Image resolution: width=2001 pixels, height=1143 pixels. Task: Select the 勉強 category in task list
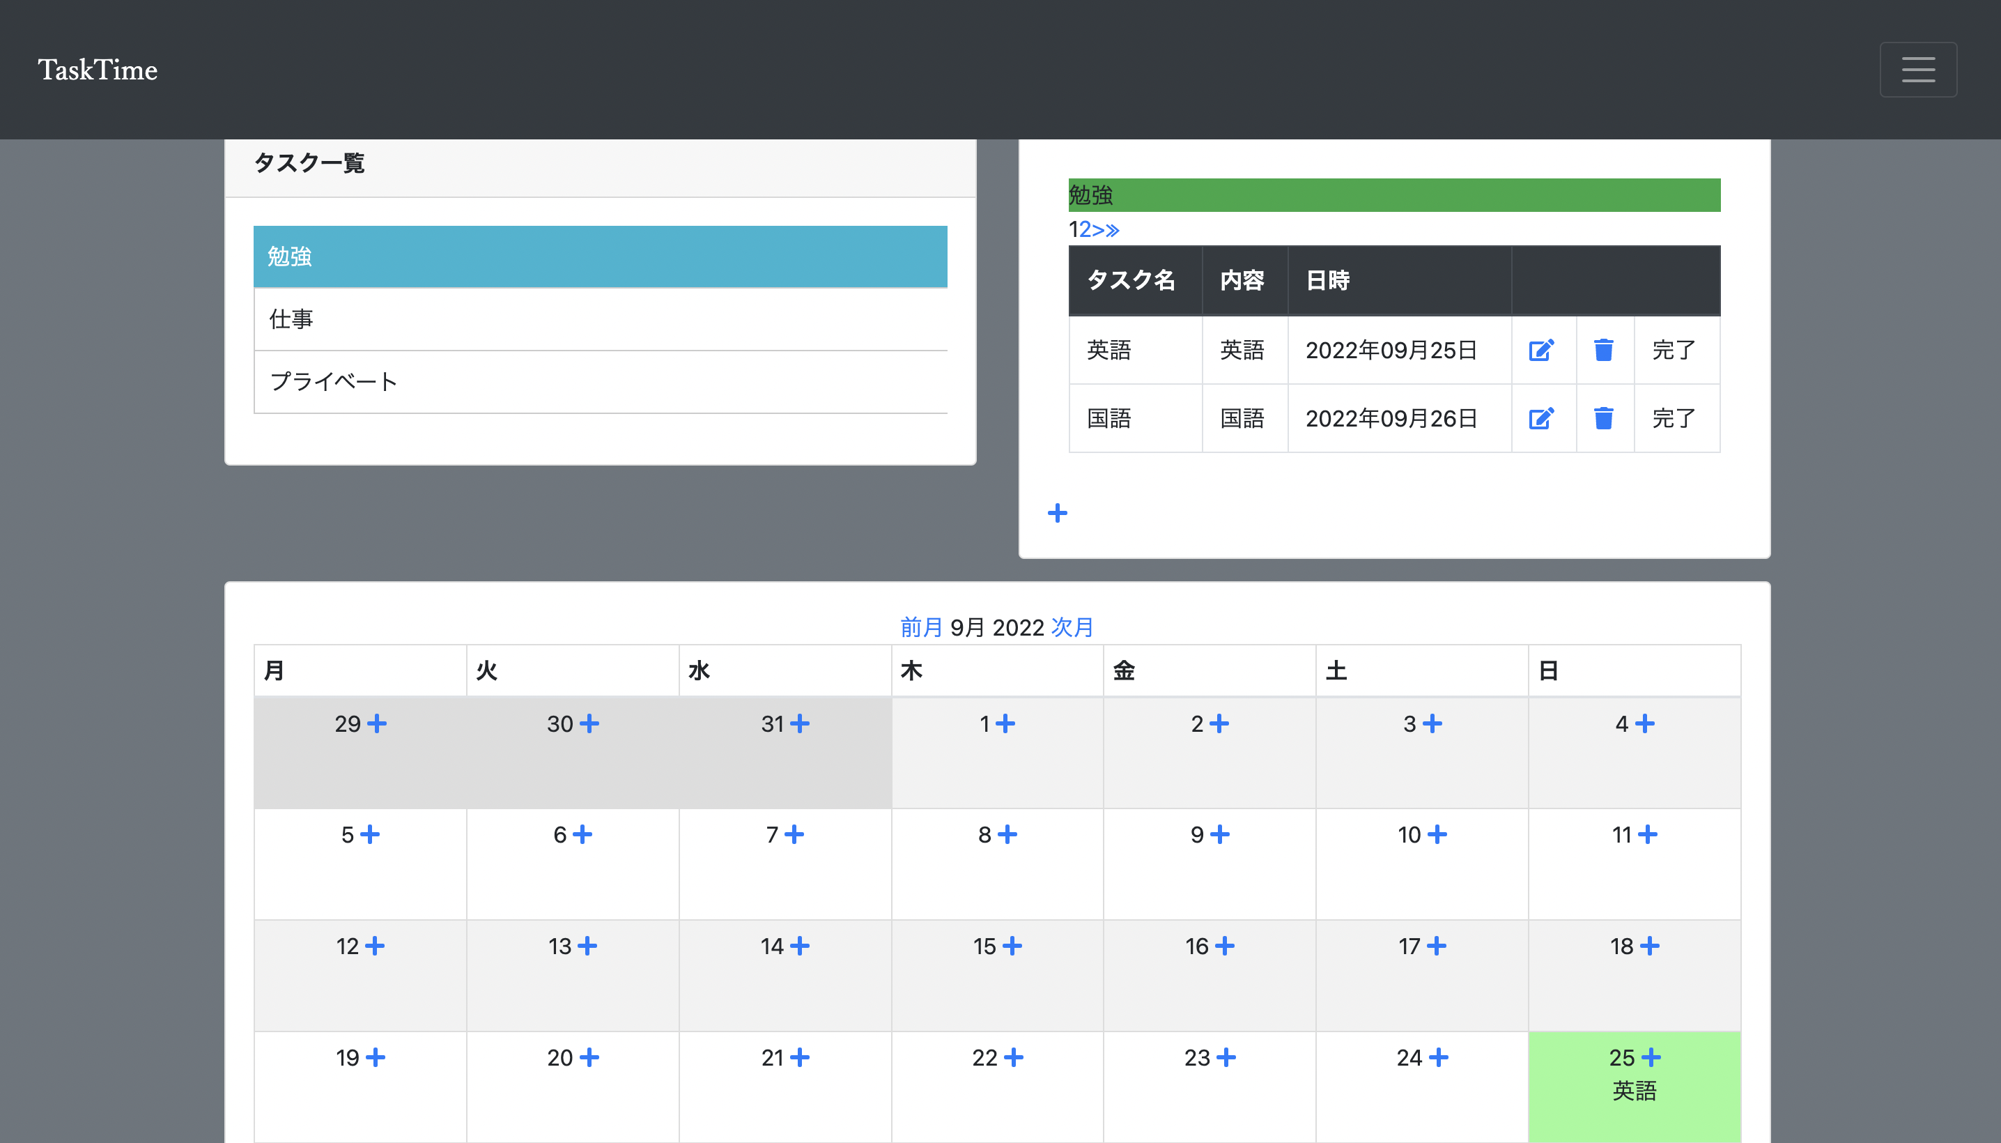601,256
